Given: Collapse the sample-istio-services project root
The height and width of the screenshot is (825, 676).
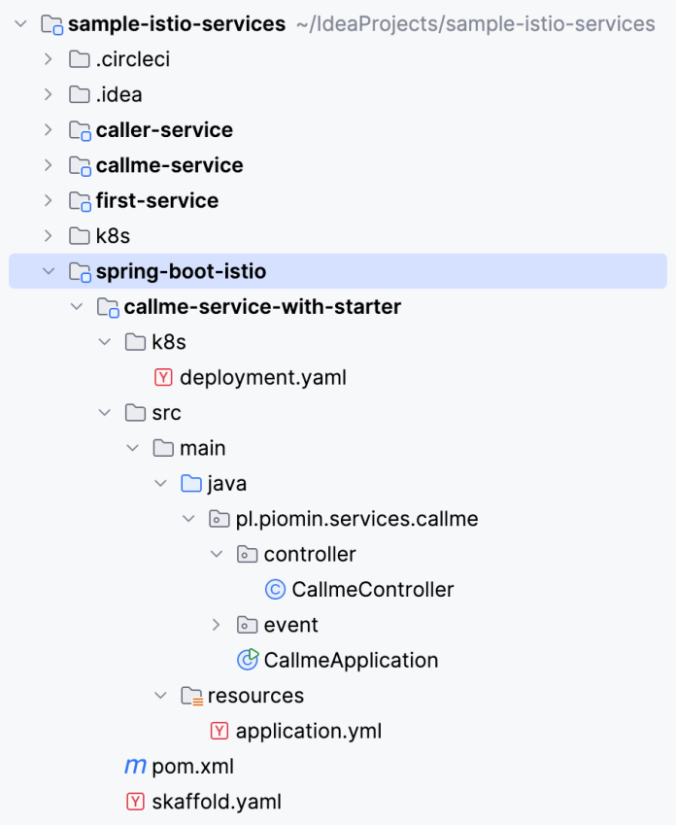Looking at the screenshot, I should [x=20, y=24].
